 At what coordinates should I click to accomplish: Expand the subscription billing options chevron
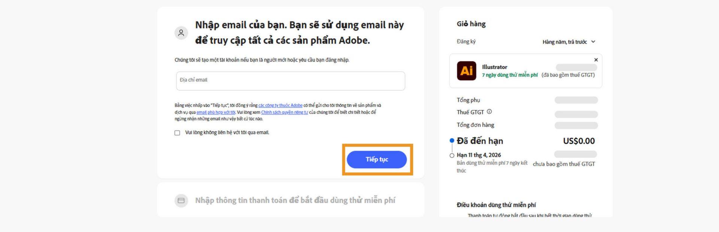click(x=593, y=41)
